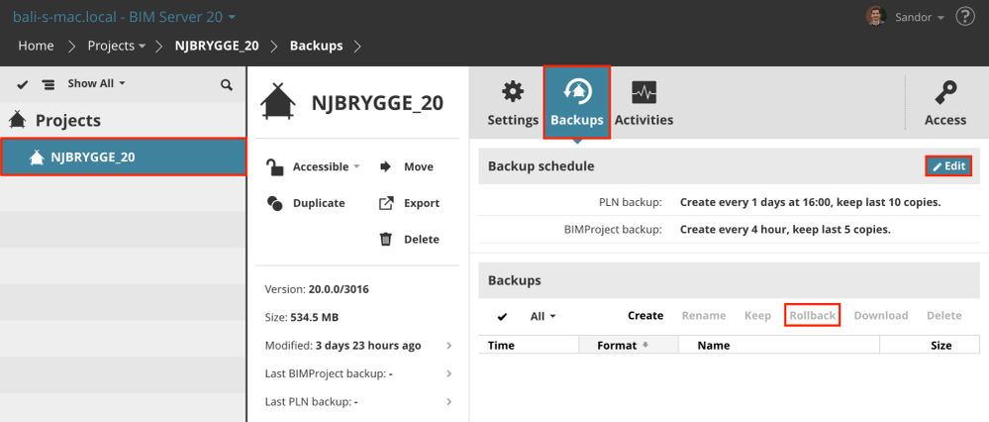989x422 pixels.
Task: Click the Move arrow icon
Action: (386, 166)
